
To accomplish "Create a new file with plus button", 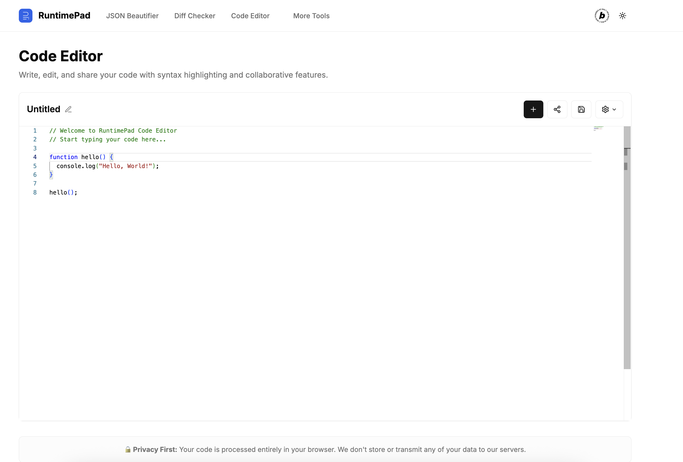I will [x=533, y=110].
